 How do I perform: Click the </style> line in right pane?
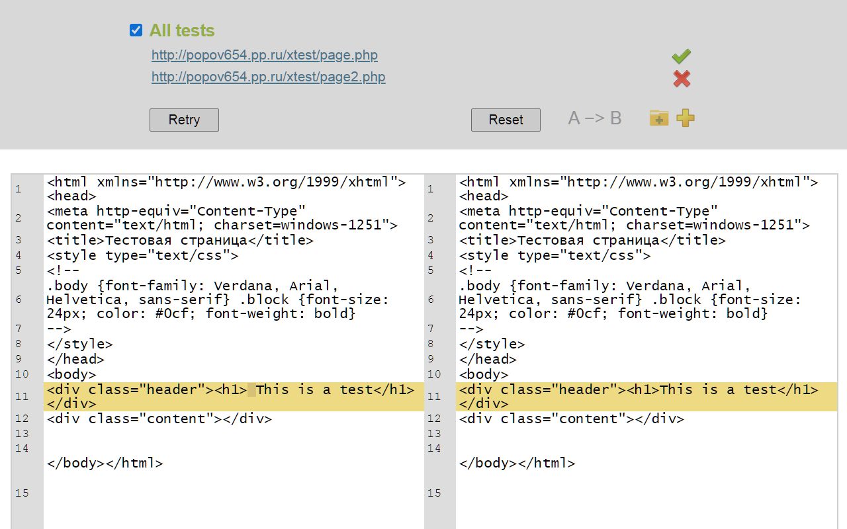click(492, 344)
